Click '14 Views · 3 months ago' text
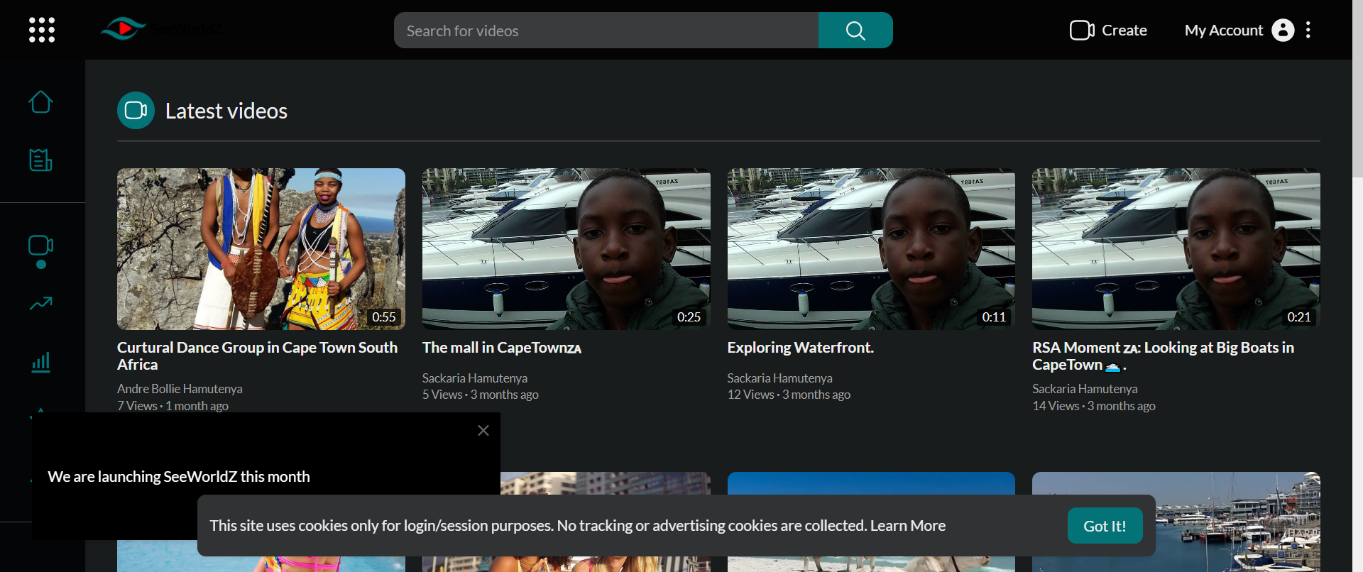Screen dimensions: 1363x572 pyautogui.click(x=1094, y=406)
